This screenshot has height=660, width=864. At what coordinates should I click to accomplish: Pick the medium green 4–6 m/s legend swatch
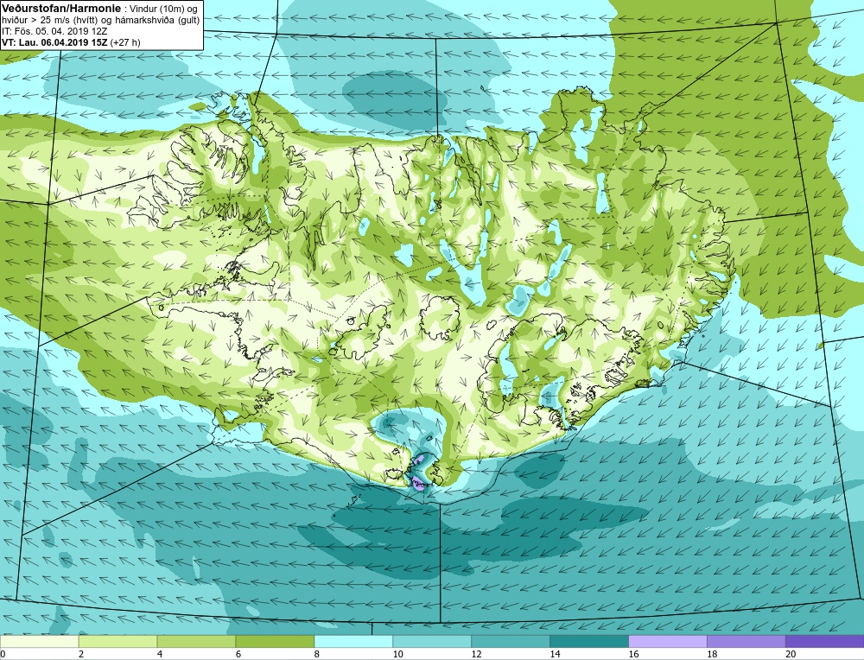tap(196, 641)
